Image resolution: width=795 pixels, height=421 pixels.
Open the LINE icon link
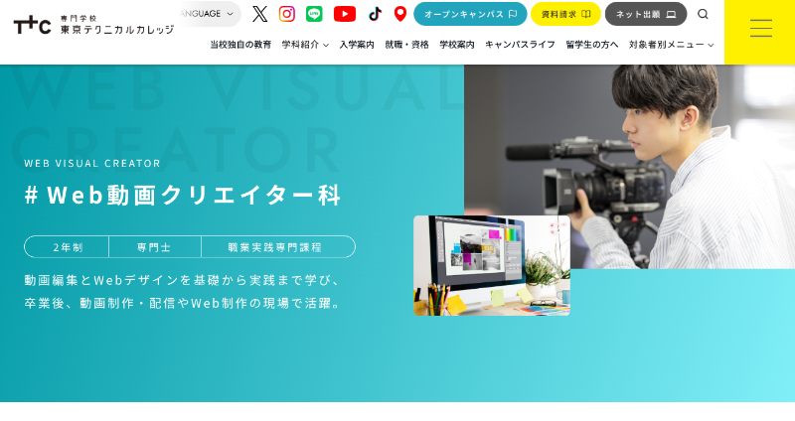click(x=314, y=14)
